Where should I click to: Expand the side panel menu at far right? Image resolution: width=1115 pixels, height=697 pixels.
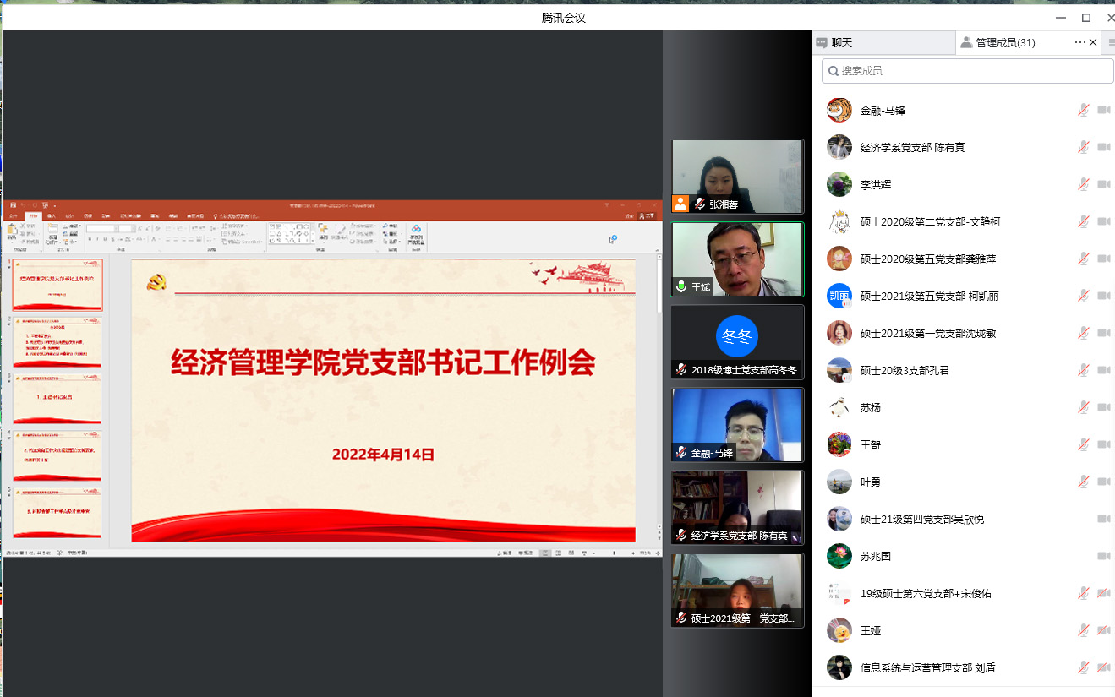pos(1111,42)
